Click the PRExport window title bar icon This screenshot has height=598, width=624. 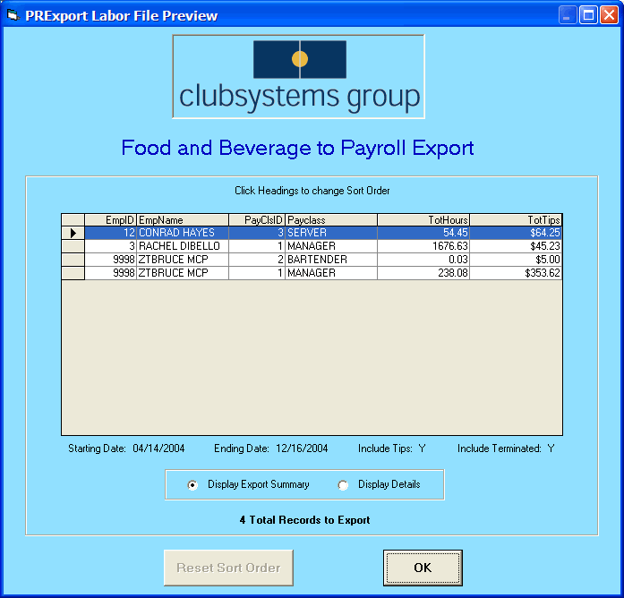[13, 15]
